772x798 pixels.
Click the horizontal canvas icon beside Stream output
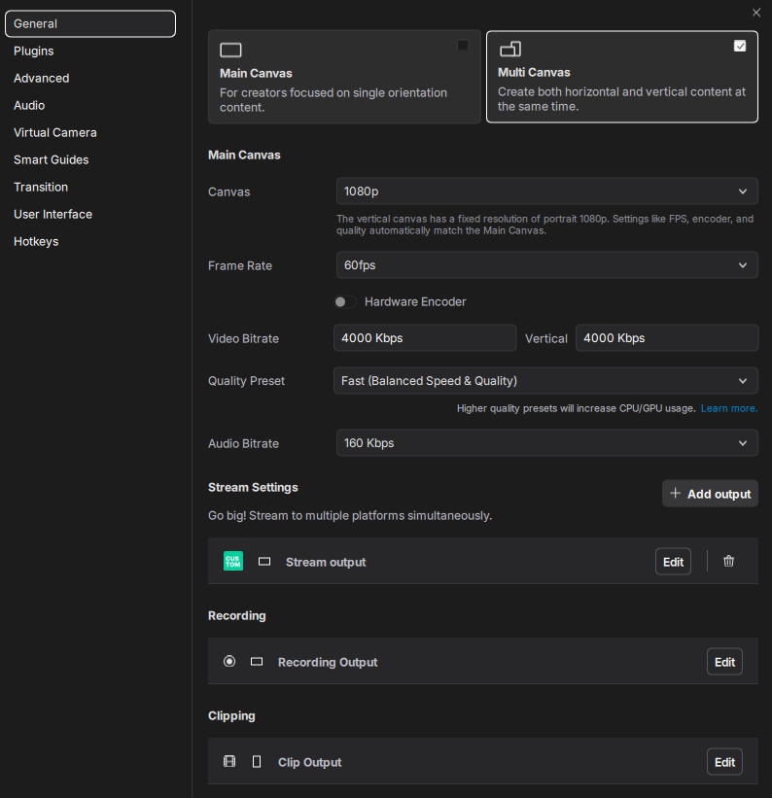click(x=264, y=562)
